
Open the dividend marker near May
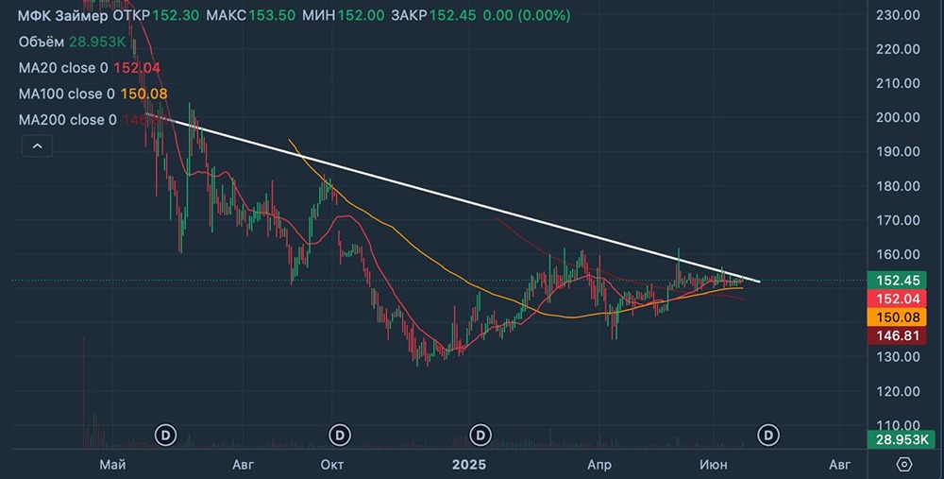point(165,435)
